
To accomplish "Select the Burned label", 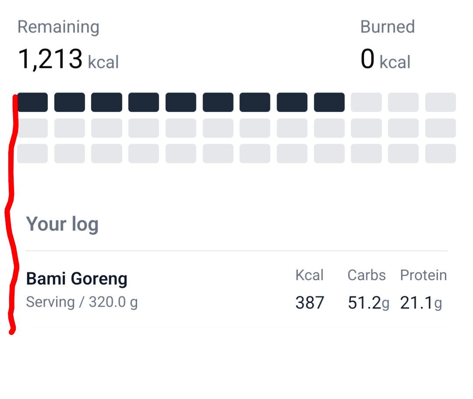I will click(388, 27).
